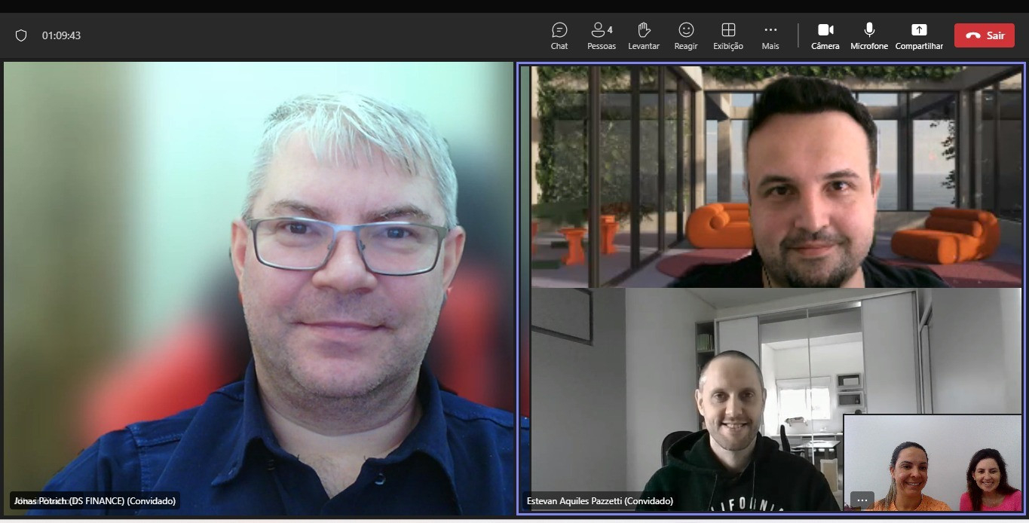Open the Chat panel
Screen dimensions: 1029x523
(559, 35)
